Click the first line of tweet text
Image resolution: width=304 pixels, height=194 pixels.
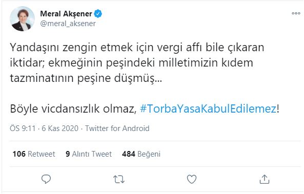[137, 48]
